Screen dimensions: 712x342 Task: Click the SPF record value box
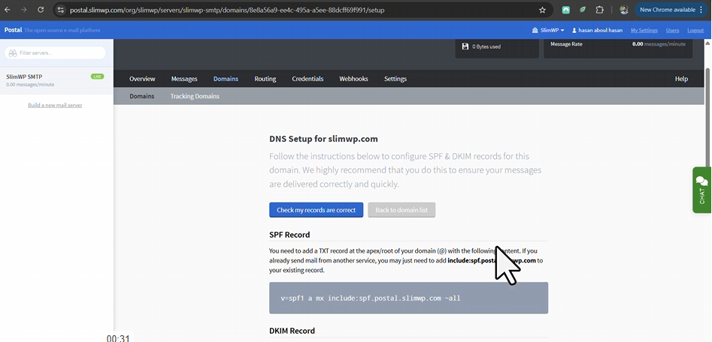tap(409, 298)
